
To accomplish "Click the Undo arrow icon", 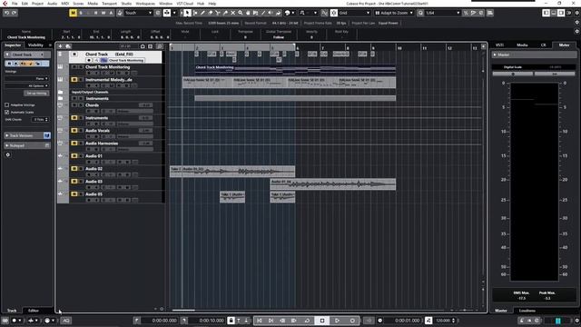I will [6, 13].
